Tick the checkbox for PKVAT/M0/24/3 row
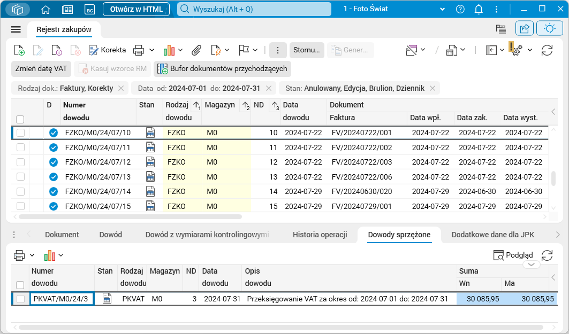 point(20,299)
